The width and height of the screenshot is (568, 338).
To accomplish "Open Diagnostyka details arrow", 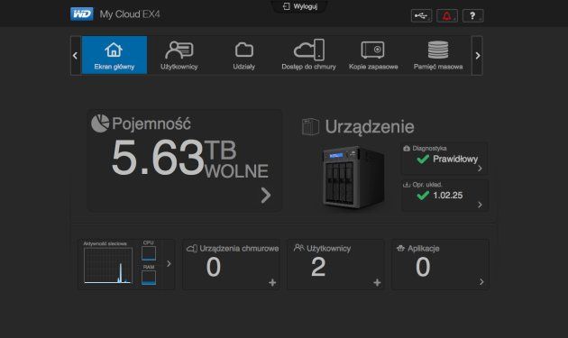I will pos(480,169).
